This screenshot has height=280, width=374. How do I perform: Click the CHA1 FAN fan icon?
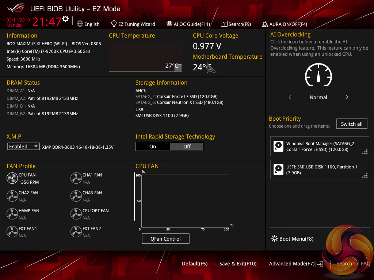coord(76,178)
